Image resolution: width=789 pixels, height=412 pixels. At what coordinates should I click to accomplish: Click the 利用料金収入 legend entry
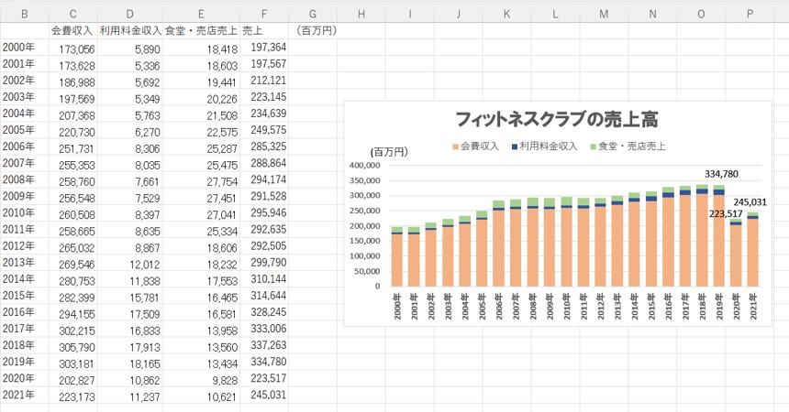544,146
